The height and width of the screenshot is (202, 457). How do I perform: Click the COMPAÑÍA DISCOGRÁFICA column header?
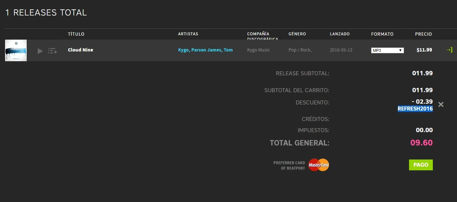click(x=263, y=36)
